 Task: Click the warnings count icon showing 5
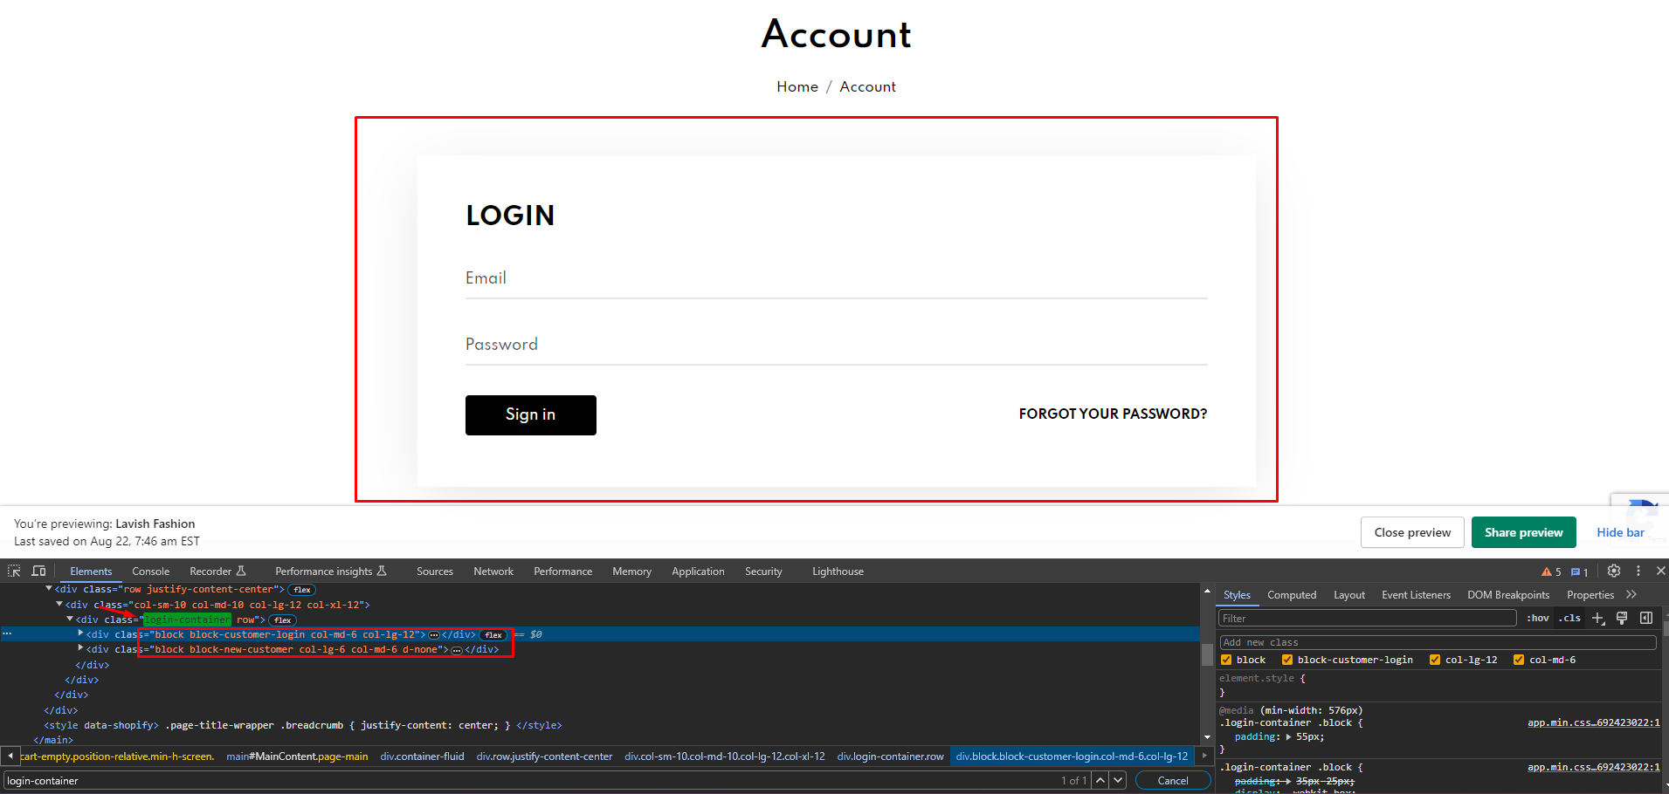tap(1551, 572)
